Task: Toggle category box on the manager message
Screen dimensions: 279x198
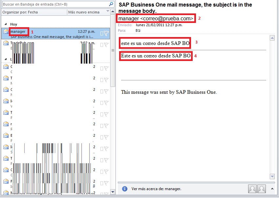Action: pyautogui.click(x=102, y=33)
